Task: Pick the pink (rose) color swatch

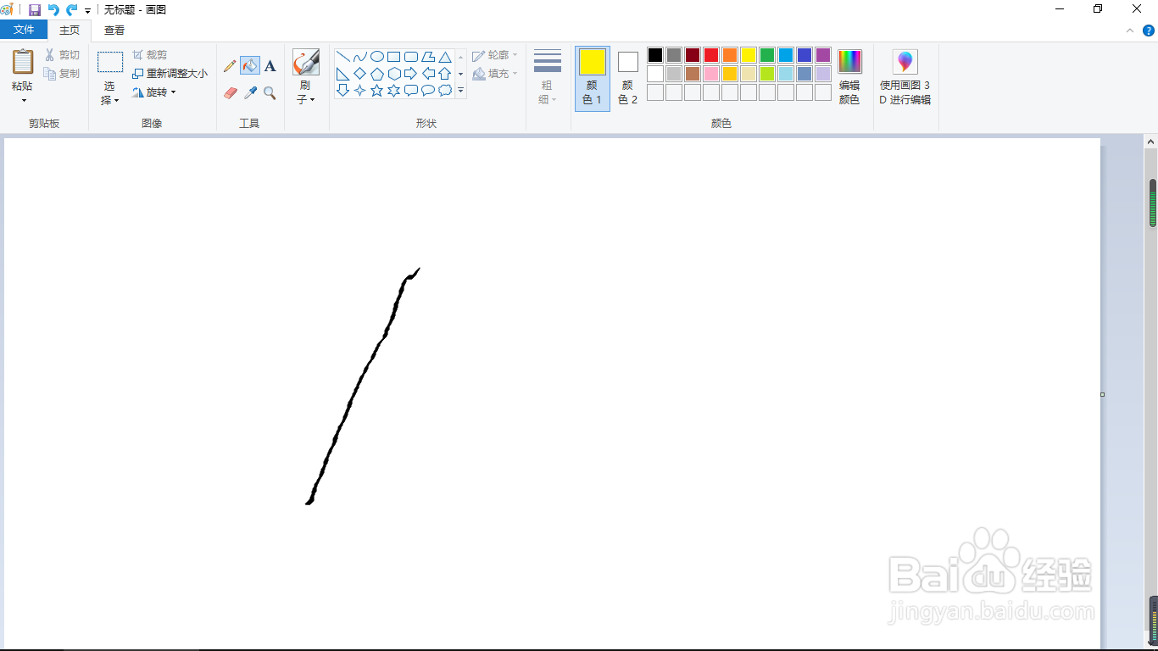Action: tap(711, 74)
